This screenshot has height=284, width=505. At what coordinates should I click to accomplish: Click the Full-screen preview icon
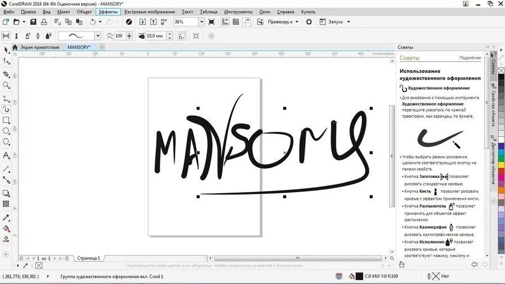tap(212, 22)
